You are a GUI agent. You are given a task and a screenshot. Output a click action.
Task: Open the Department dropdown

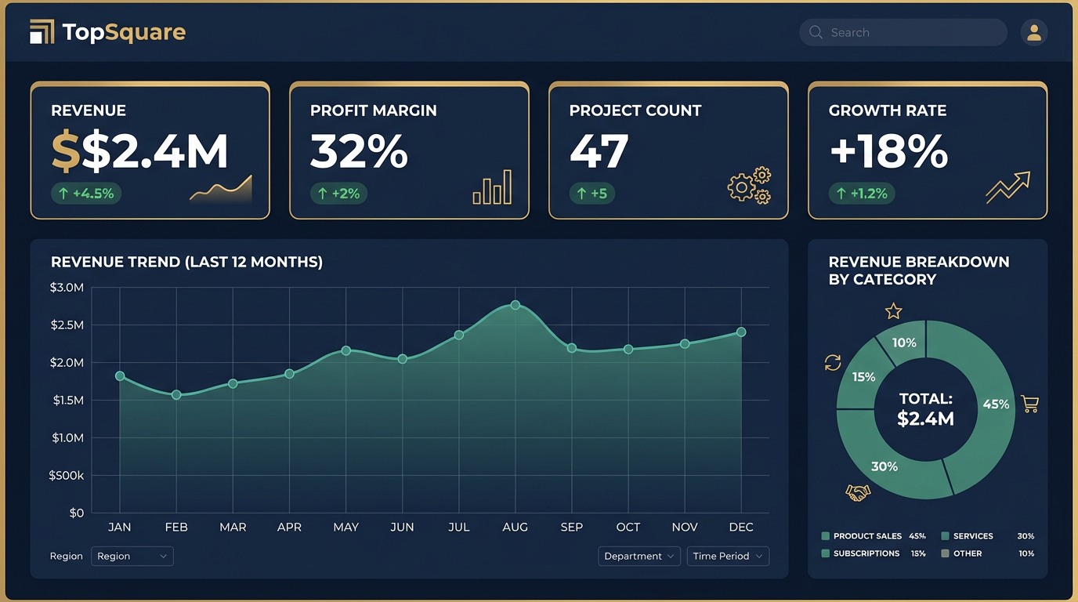pyautogui.click(x=638, y=555)
